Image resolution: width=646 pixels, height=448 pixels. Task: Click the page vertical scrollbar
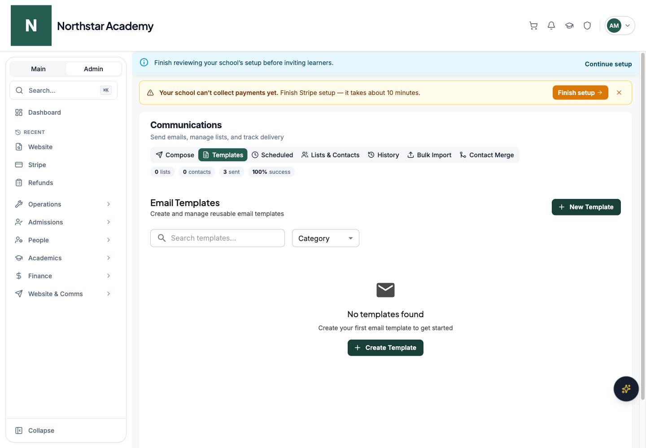click(643, 226)
